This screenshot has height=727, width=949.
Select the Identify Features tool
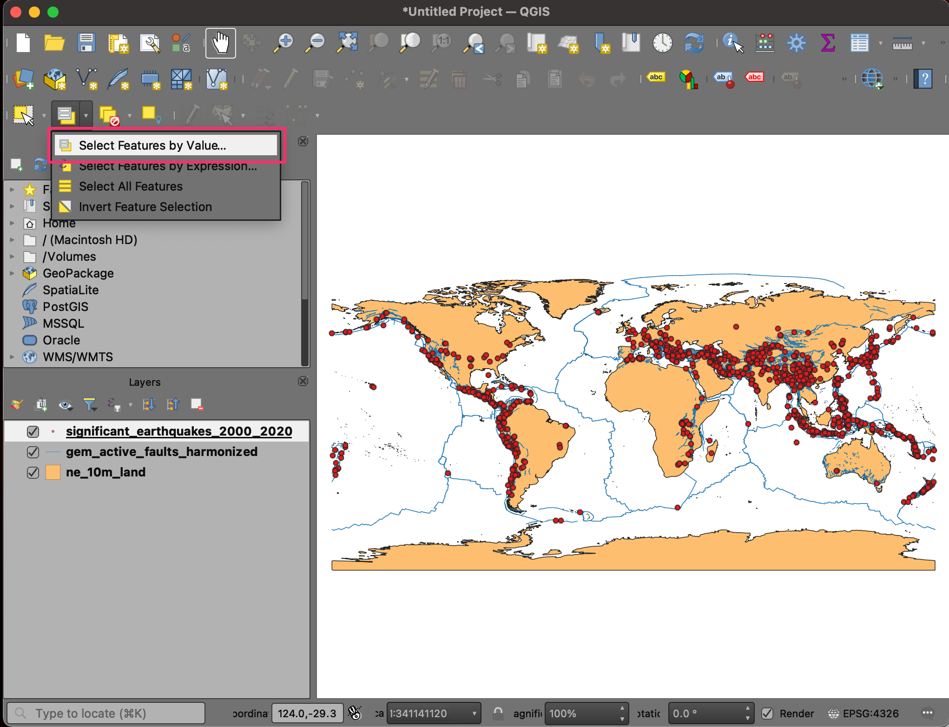[x=733, y=43]
